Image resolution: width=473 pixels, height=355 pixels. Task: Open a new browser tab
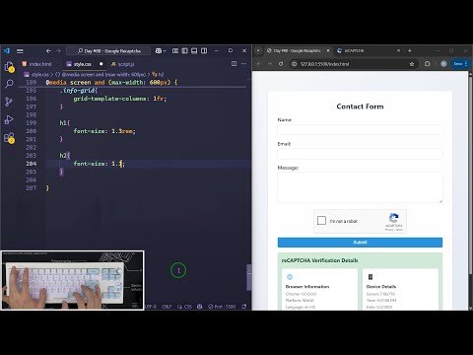pos(410,50)
